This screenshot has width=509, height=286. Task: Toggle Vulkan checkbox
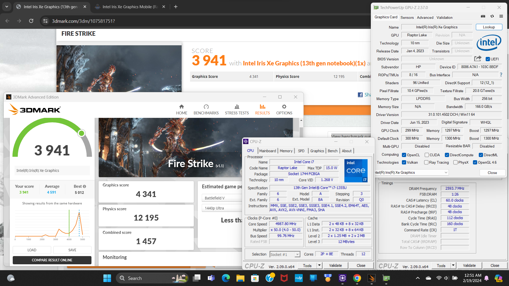click(x=404, y=162)
